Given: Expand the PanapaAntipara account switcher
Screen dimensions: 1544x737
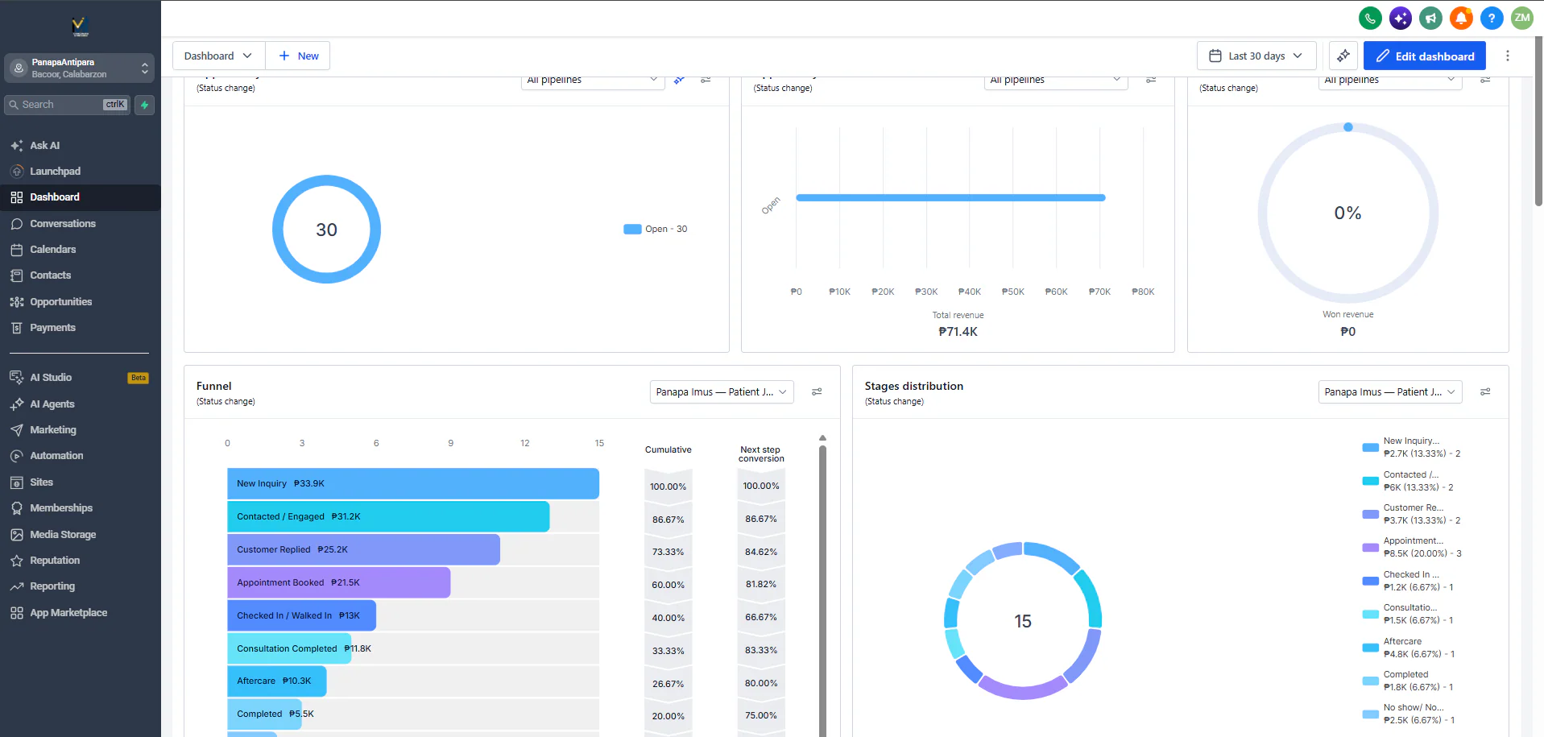Looking at the screenshot, I should coord(80,68).
